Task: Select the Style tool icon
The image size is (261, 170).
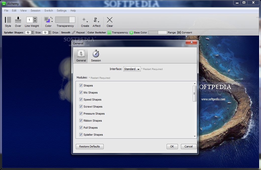Action: (8, 20)
